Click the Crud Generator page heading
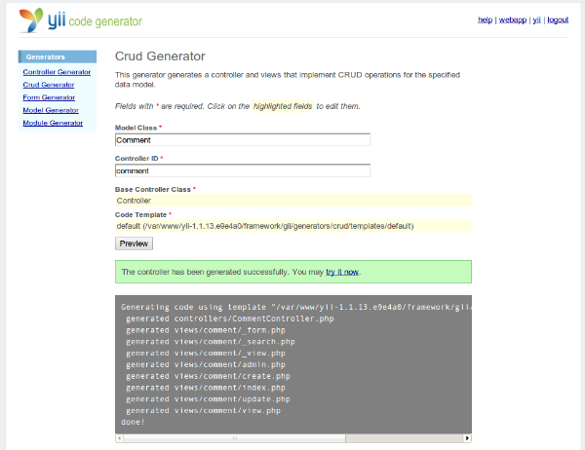Screen dimensions: 585x450 160,56
